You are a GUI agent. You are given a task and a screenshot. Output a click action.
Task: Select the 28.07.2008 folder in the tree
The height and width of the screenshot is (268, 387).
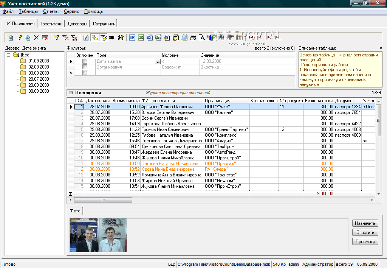(x=38, y=79)
